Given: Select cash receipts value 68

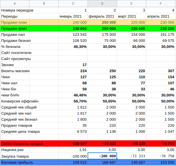Looking at the screenshot, I should (x=73, y=83).
